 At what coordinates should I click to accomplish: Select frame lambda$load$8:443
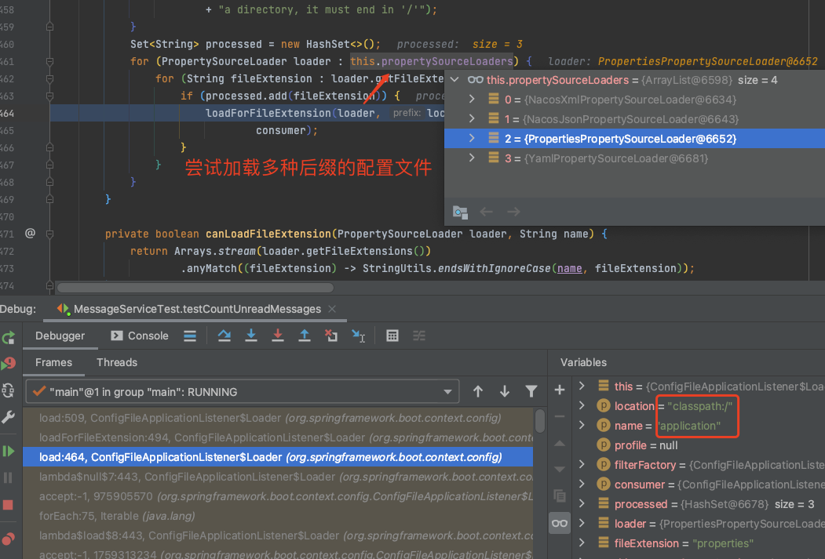point(278,536)
